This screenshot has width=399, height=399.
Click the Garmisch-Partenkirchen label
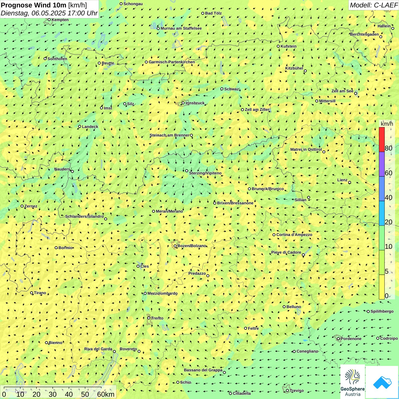pos(172,62)
